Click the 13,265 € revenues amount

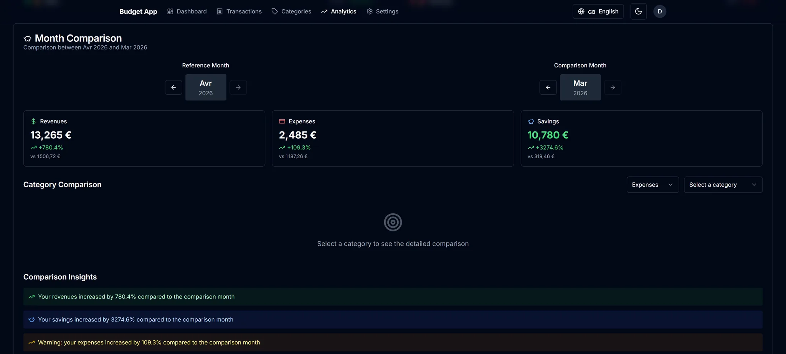pyautogui.click(x=51, y=135)
